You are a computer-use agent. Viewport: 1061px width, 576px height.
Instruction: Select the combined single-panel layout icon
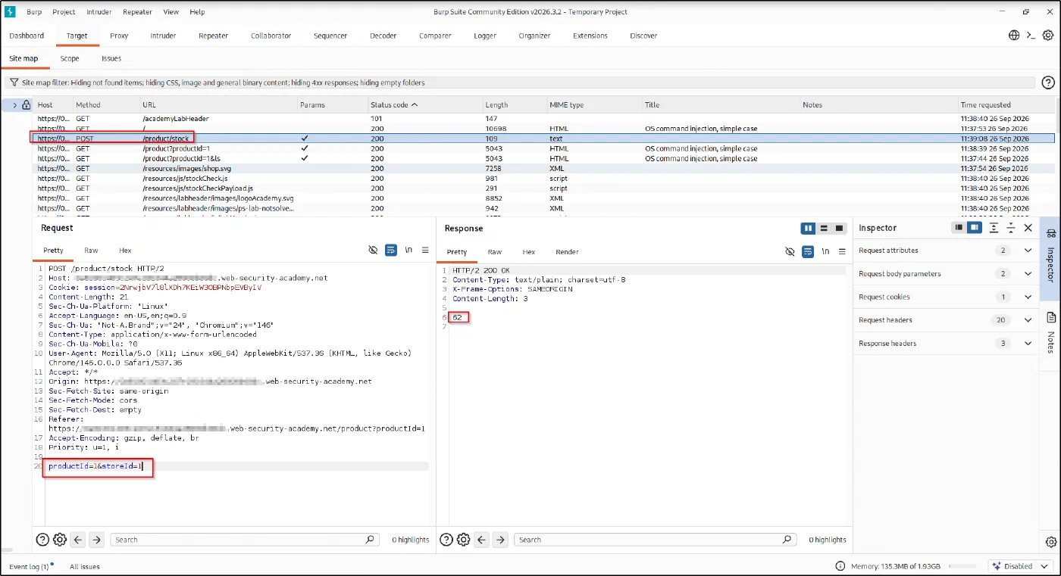click(839, 228)
